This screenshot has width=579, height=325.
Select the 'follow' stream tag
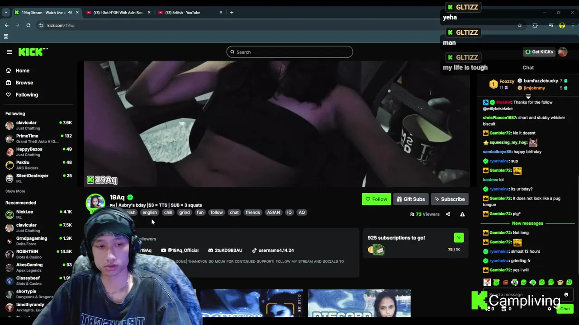pos(217,212)
